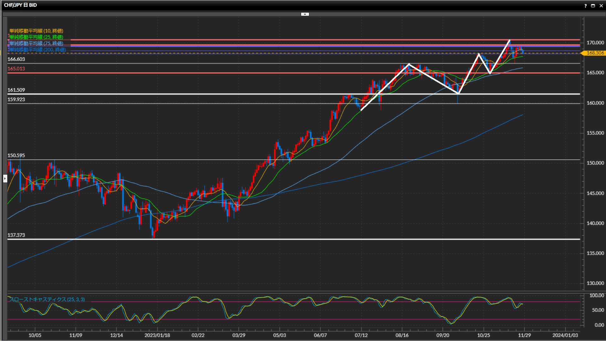Select the 単純移動平均線 (75) legend
The image size is (606, 341).
[x=36, y=43]
